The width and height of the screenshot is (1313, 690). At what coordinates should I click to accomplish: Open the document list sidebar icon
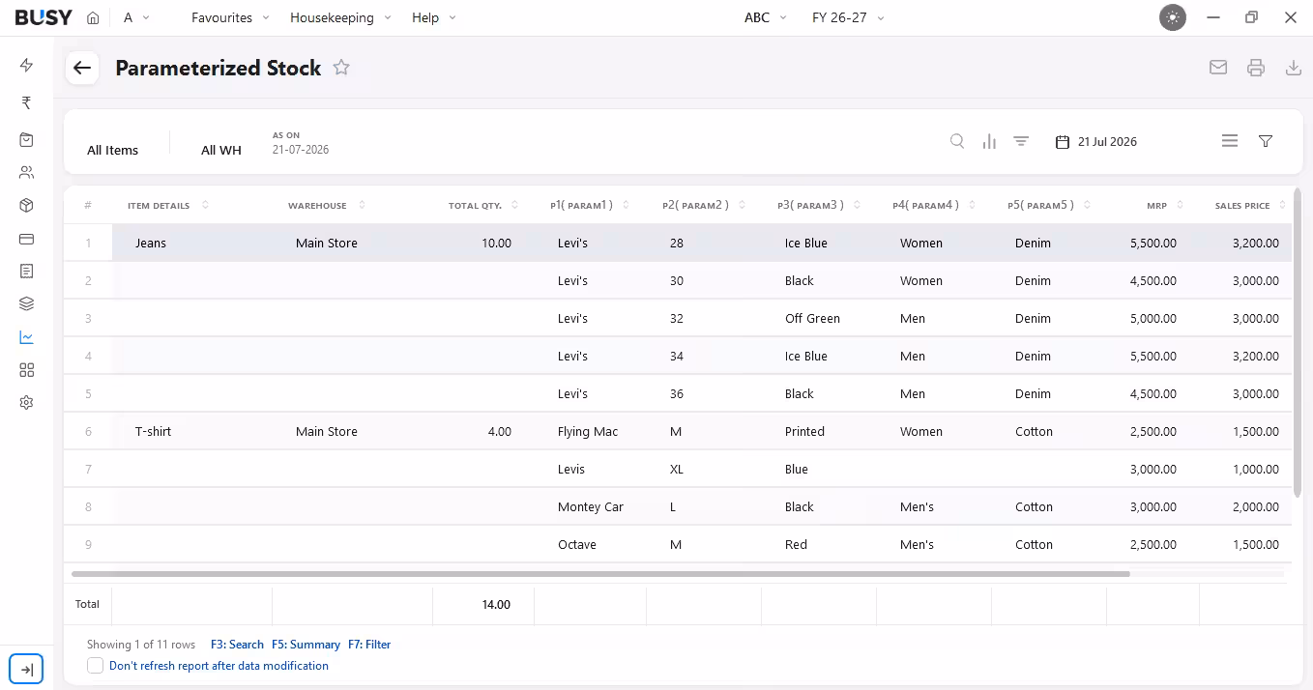click(26, 272)
